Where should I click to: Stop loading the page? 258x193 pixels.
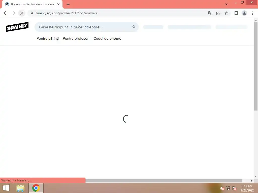[x=22, y=13]
